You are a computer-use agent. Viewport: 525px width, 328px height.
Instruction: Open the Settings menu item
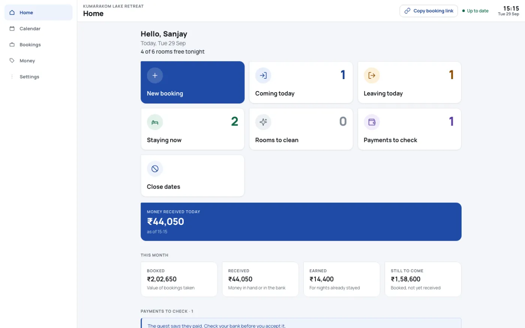pos(38,77)
